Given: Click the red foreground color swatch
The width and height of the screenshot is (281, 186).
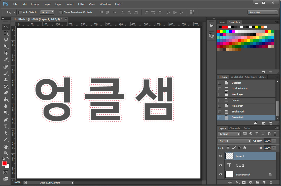Looking at the screenshot, I should coord(4,163).
